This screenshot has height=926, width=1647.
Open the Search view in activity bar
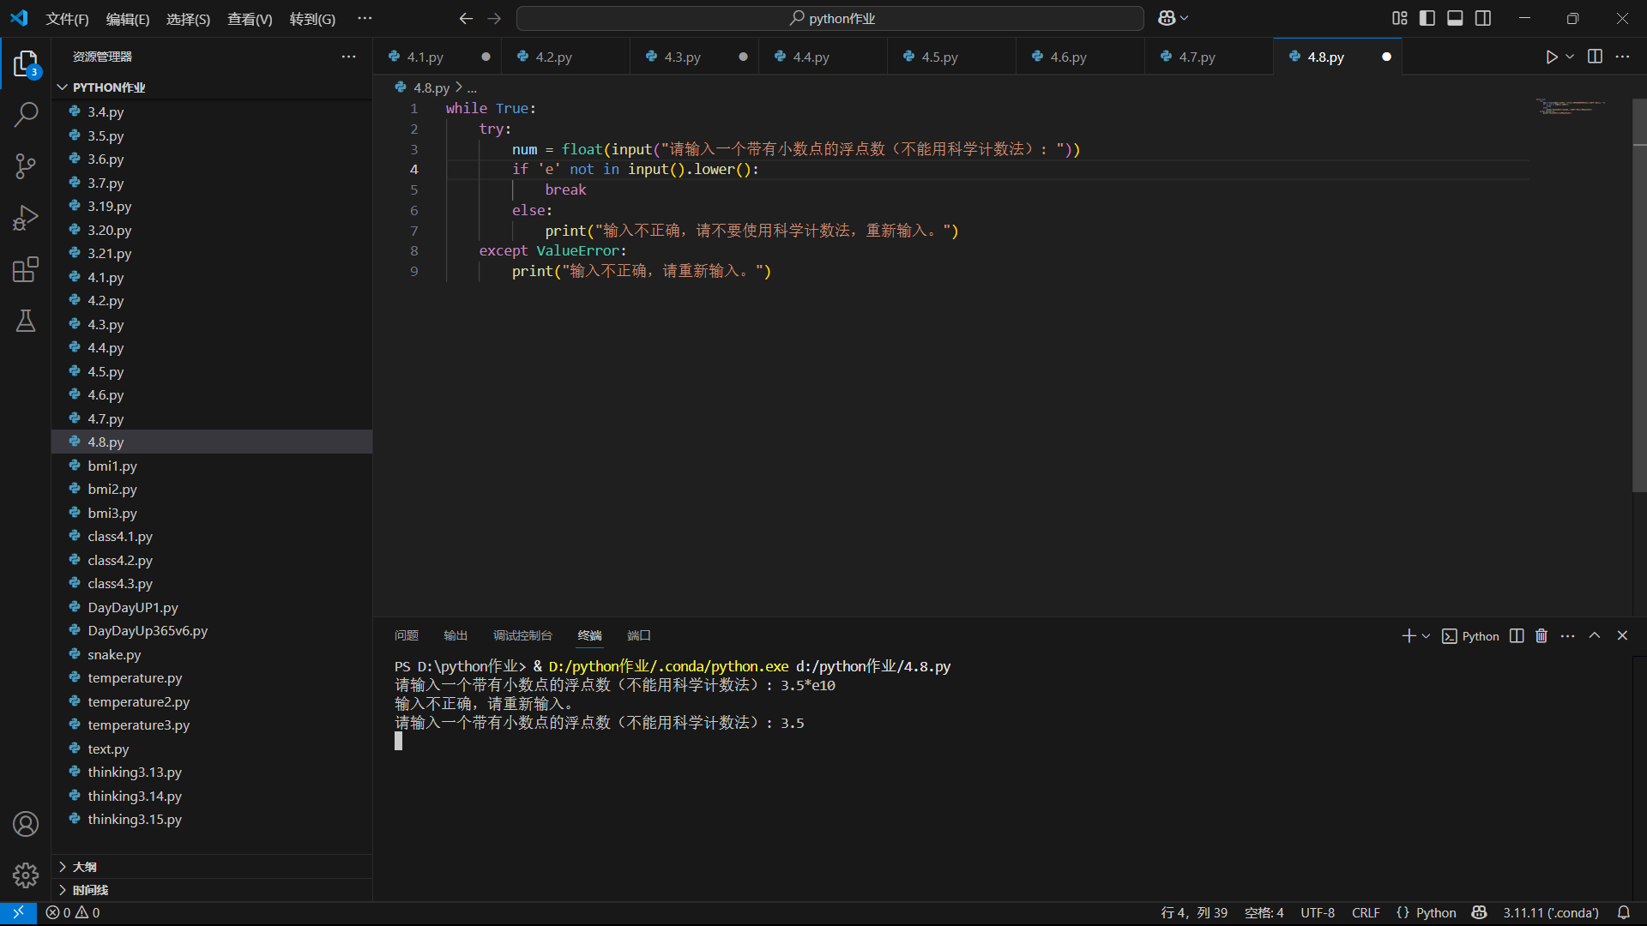click(26, 114)
